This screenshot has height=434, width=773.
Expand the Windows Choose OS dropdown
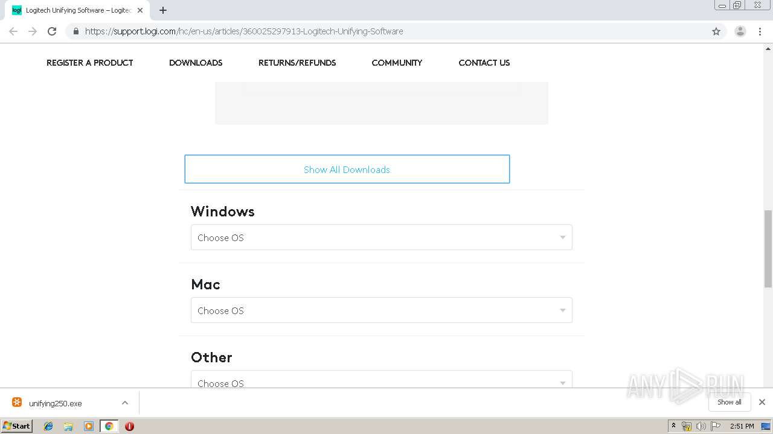[382, 237]
